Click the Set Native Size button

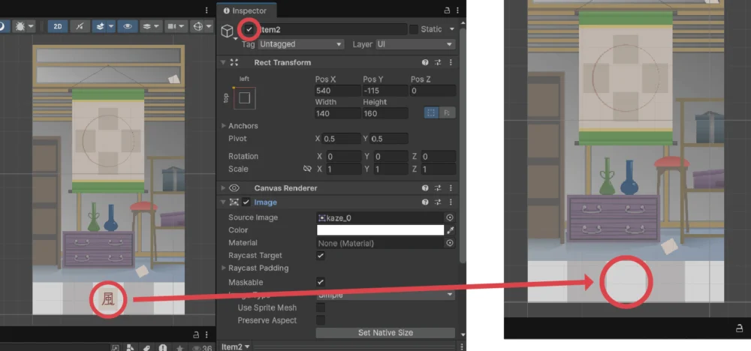[385, 333]
